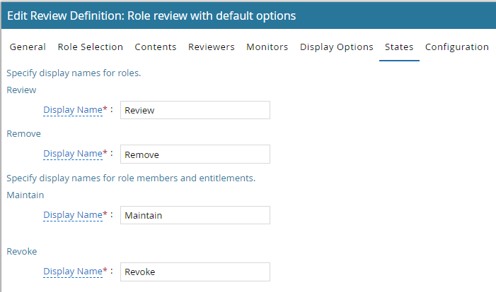Screen dimensions: 496x292
Task: Click the Revoke section heading
Action: 21,251
